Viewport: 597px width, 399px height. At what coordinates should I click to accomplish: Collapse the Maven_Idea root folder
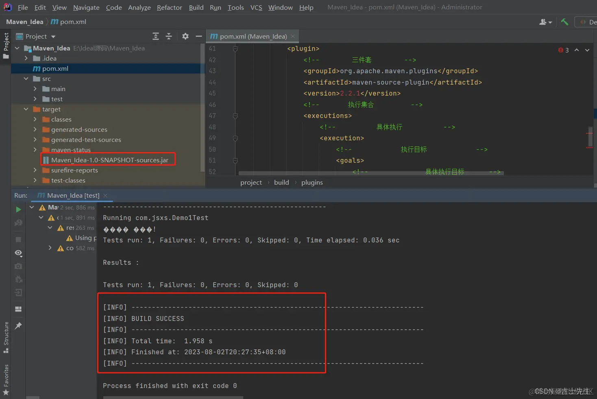(x=17, y=48)
